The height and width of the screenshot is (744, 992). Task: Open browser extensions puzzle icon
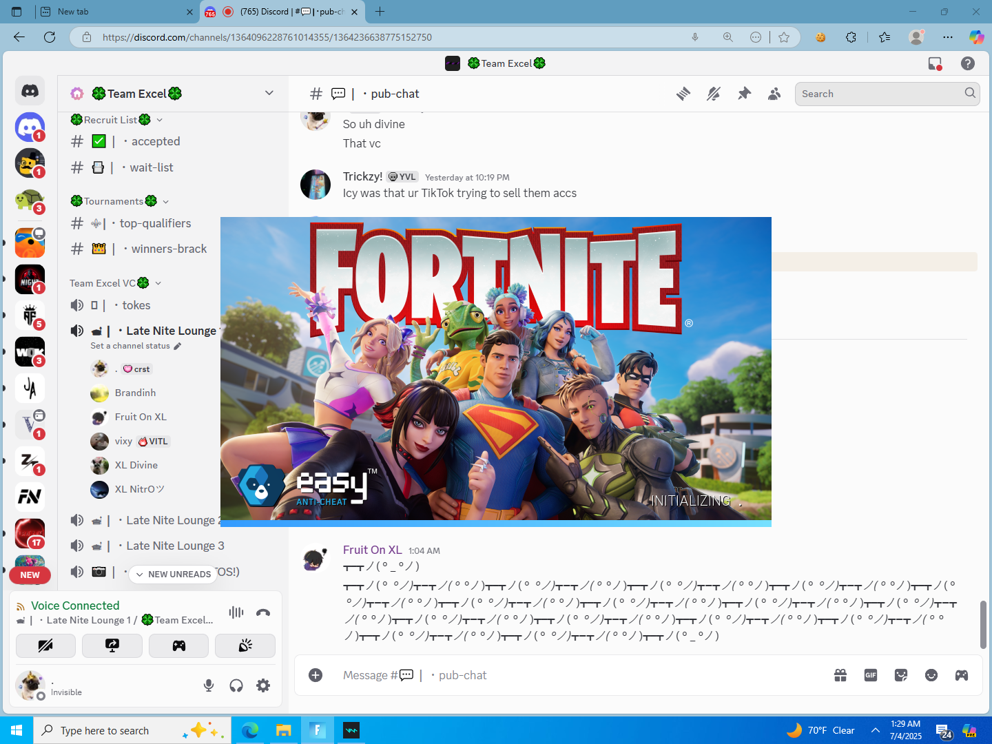tap(851, 37)
